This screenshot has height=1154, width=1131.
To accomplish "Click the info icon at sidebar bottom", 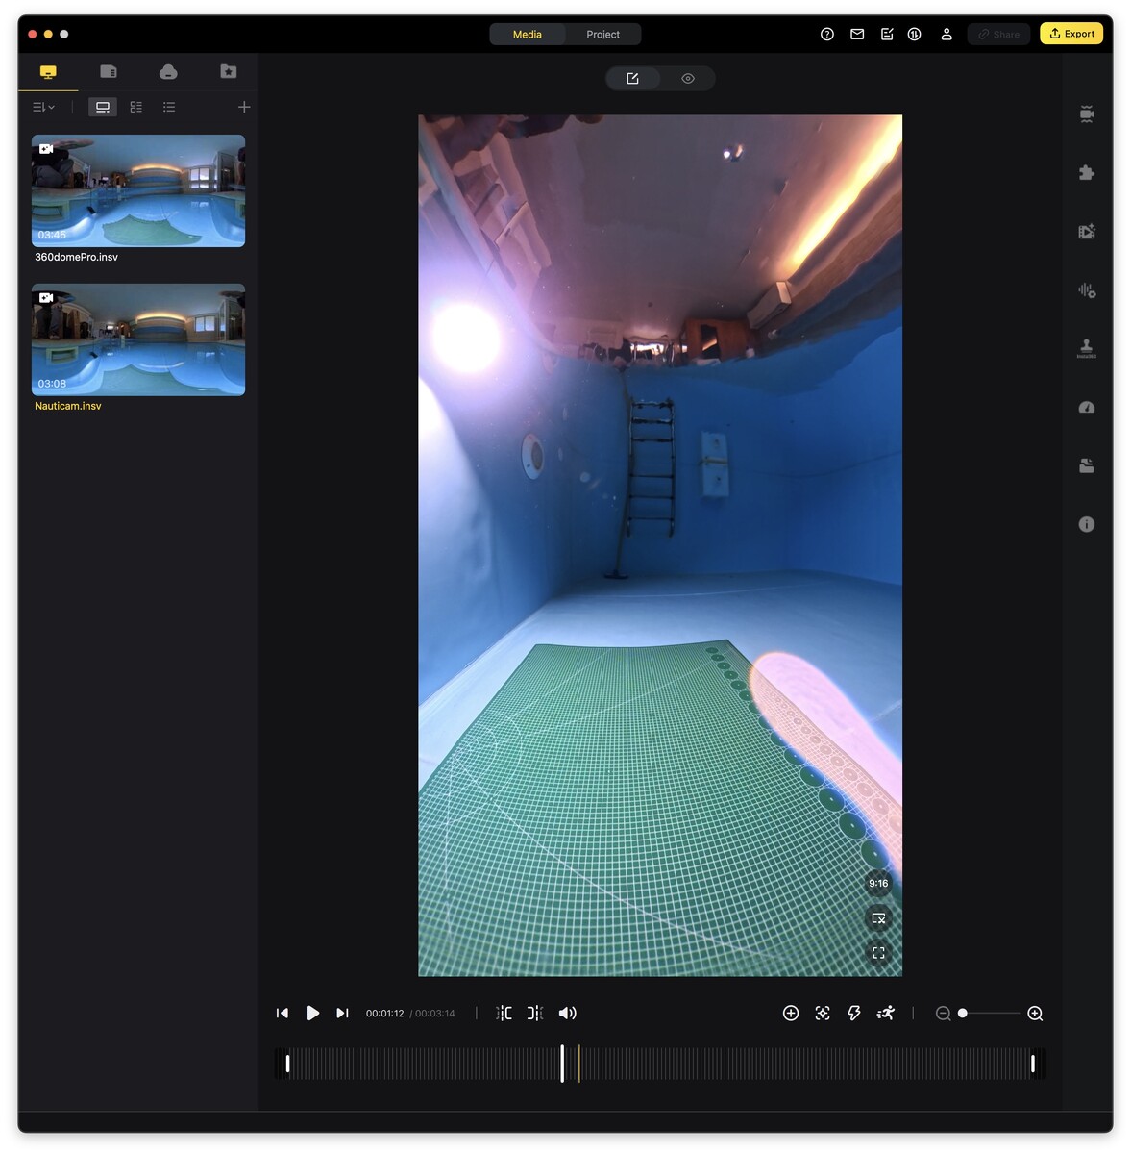I will [x=1086, y=524].
